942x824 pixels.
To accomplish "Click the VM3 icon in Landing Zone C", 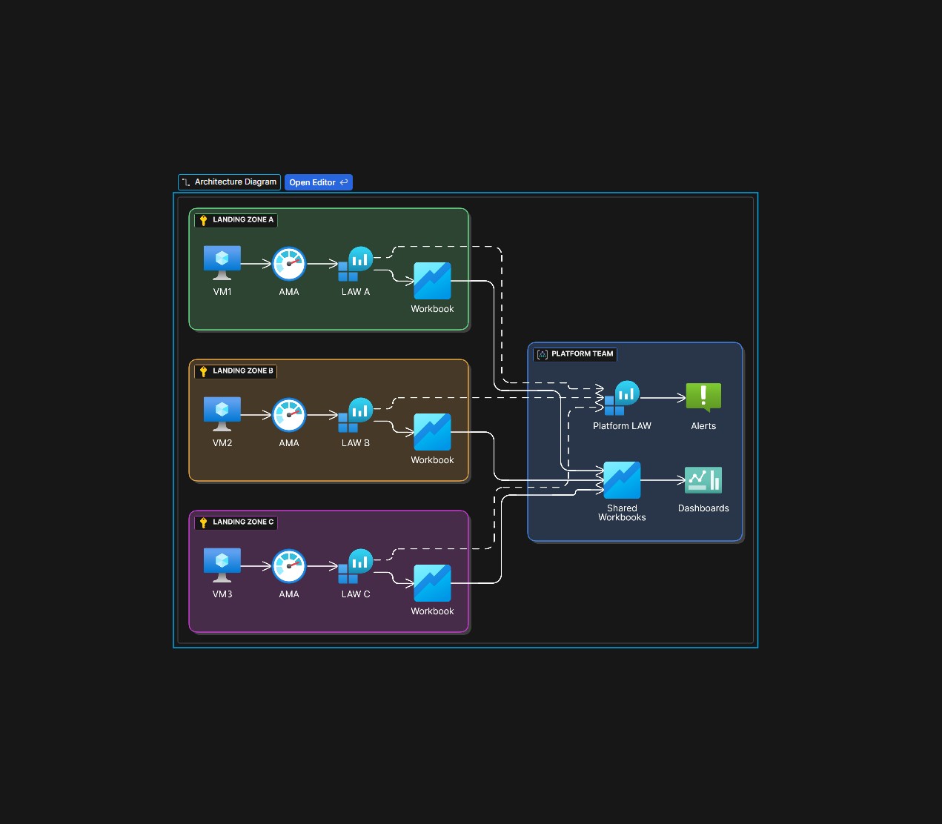I will click(222, 563).
